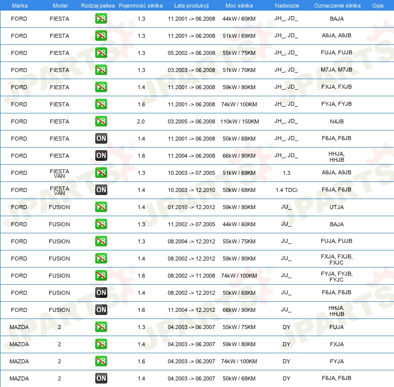Select engine code UTJA cell
Screen dimensions: 394x387
(337, 207)
